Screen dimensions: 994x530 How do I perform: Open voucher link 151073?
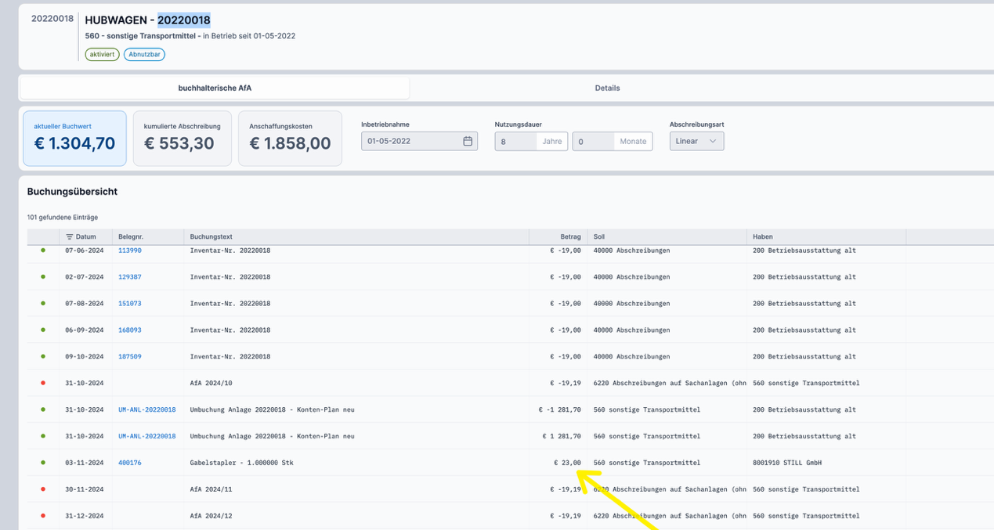[x=130, y=303]
